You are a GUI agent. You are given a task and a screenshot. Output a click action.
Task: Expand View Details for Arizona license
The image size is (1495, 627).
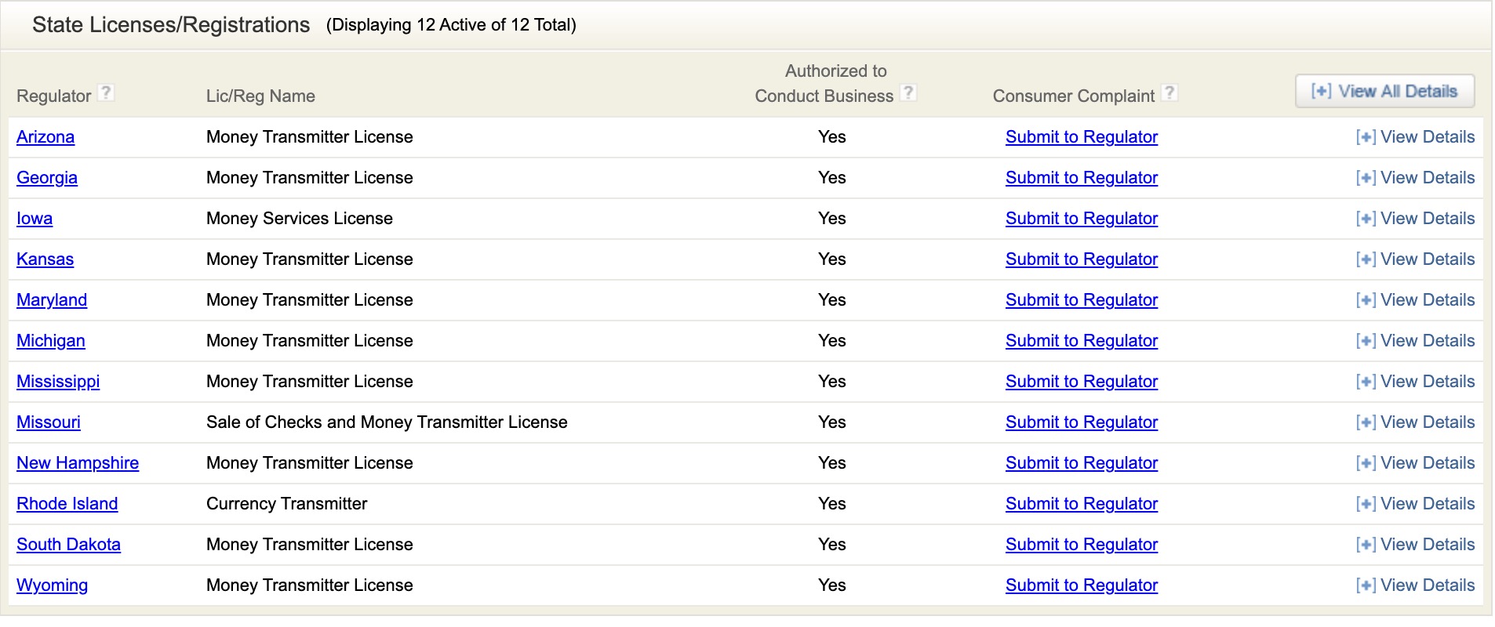click(x=1415, y=137)
